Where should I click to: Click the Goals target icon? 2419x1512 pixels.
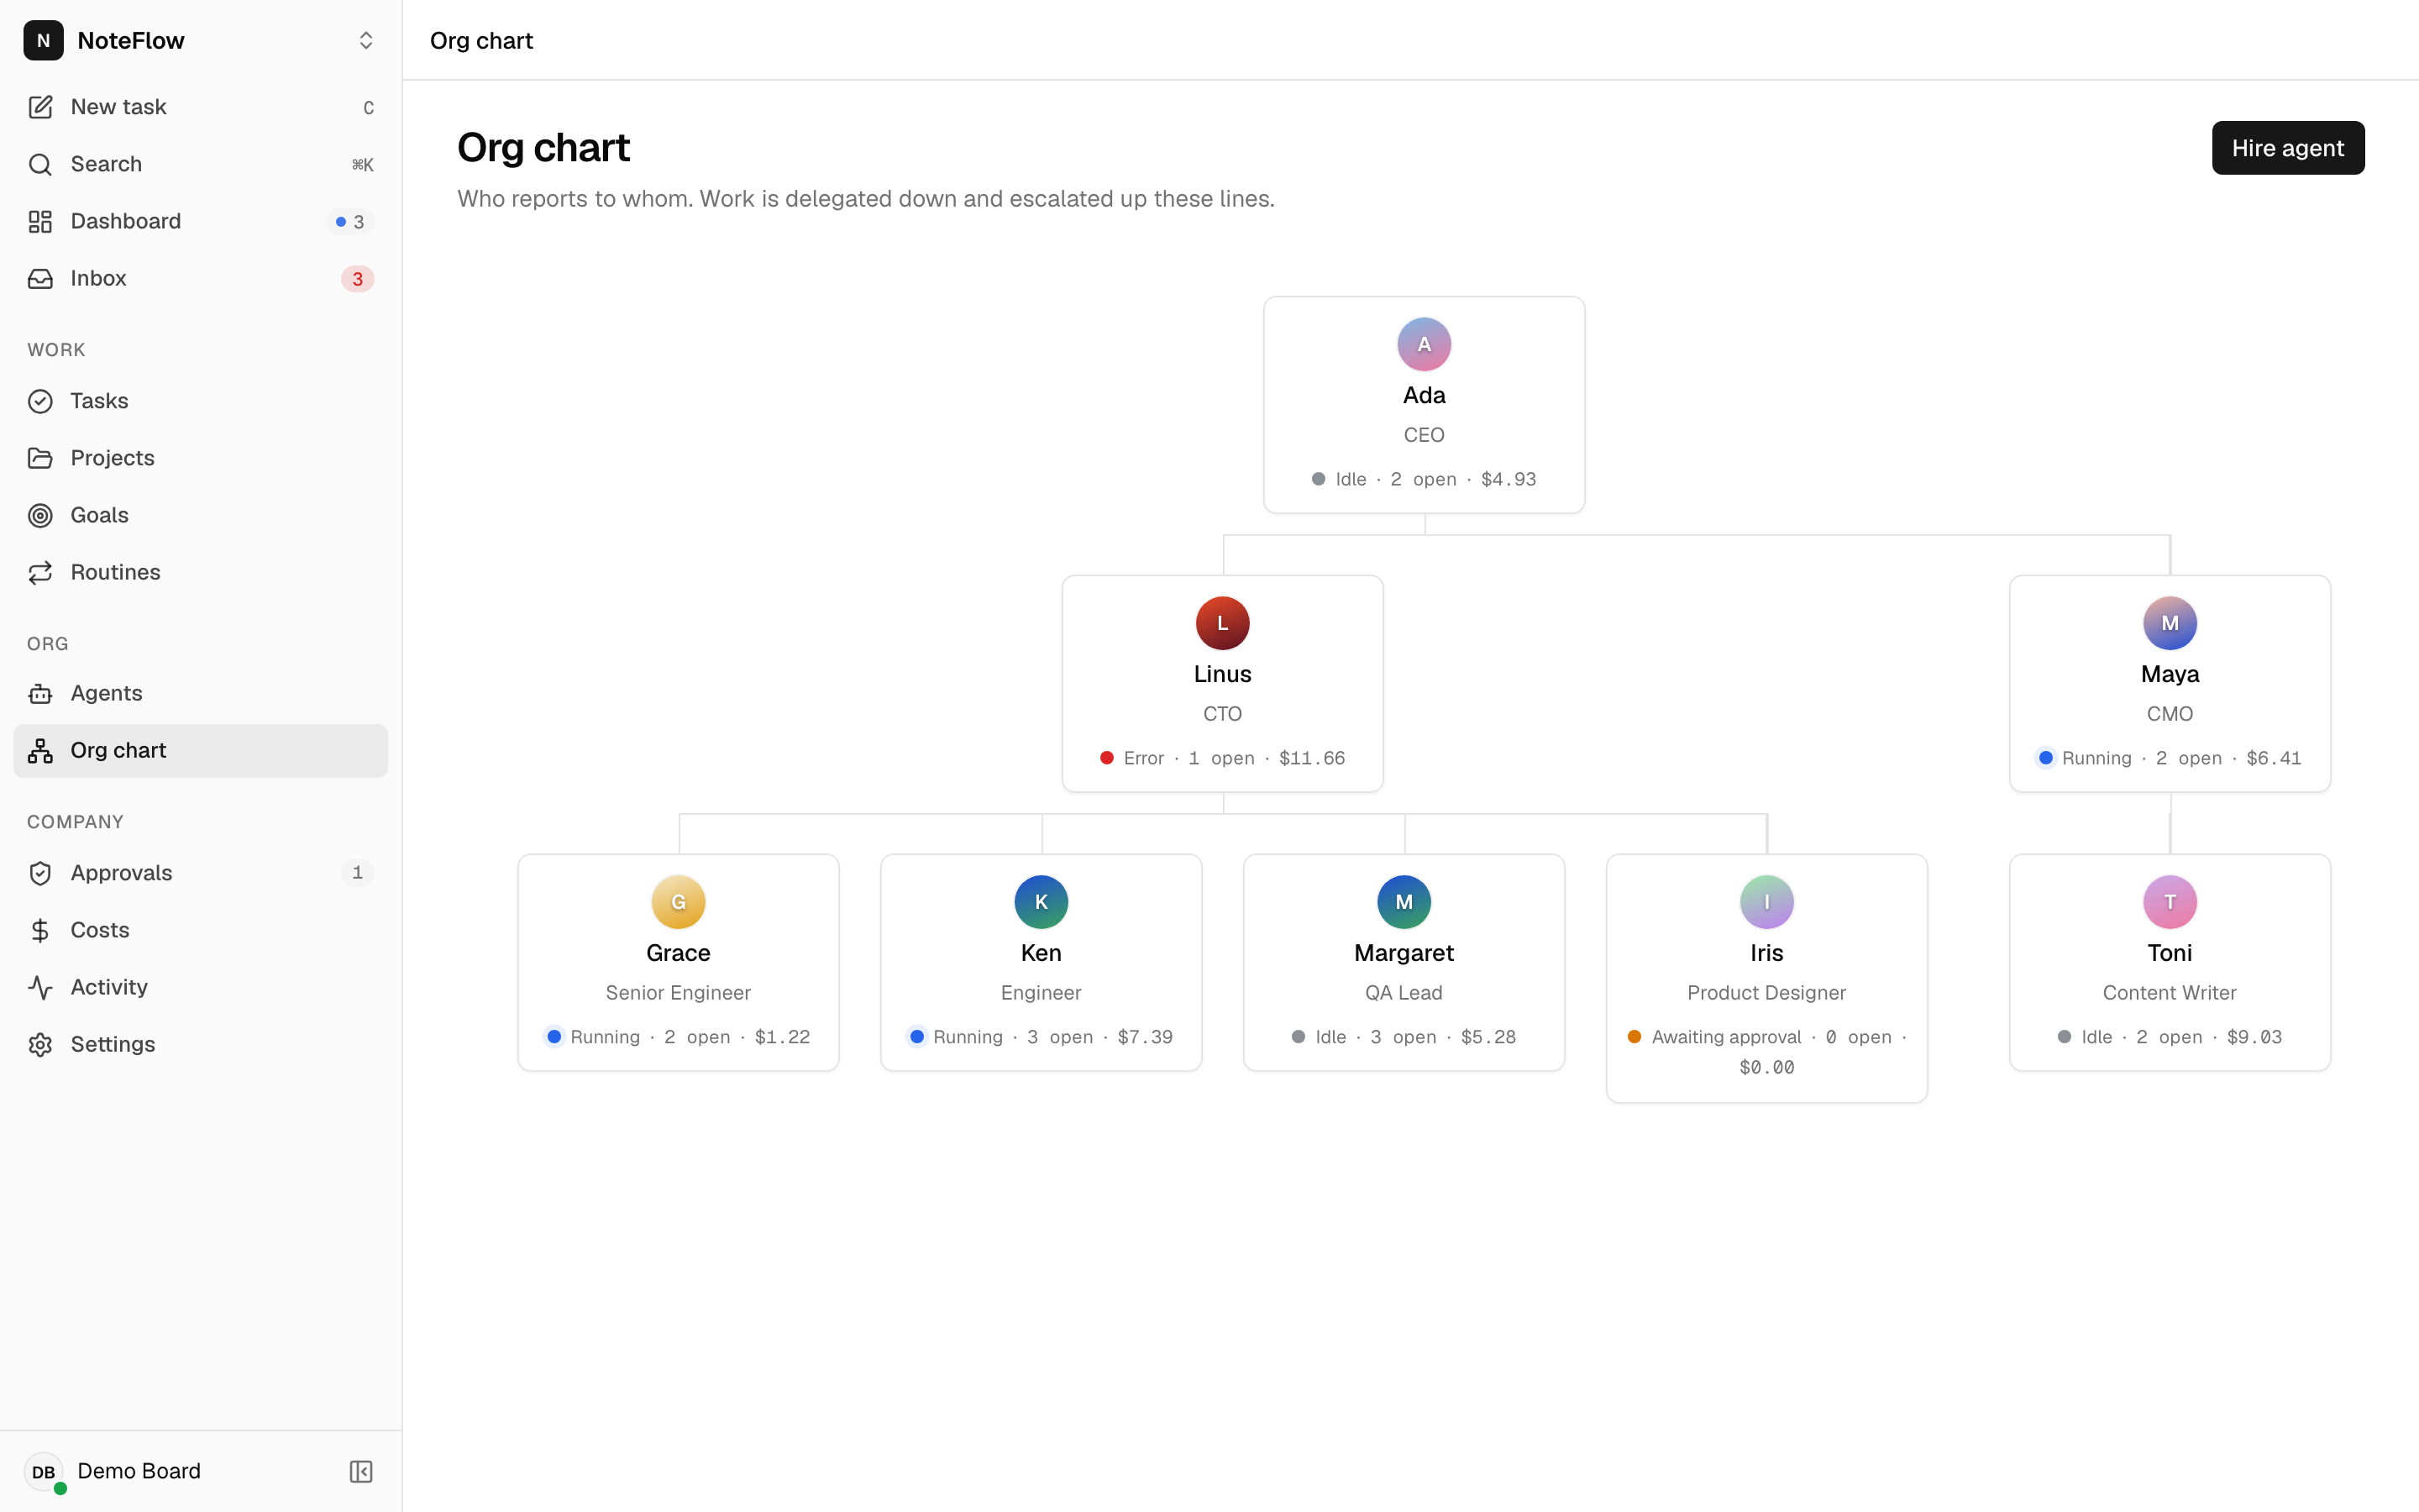pos(40,515)
